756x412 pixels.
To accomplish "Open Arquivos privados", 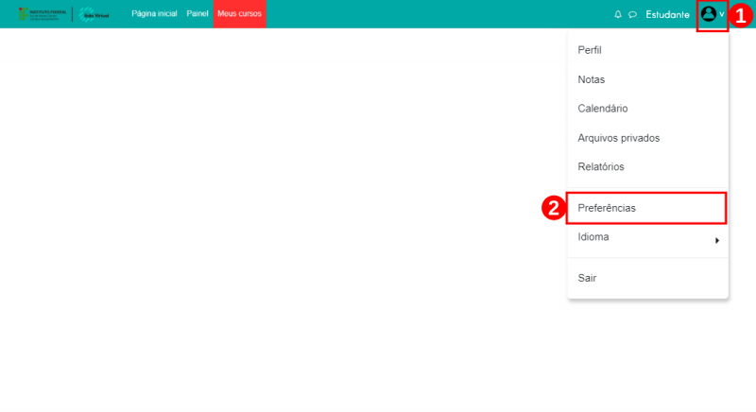I will click(x=647, y=138).
